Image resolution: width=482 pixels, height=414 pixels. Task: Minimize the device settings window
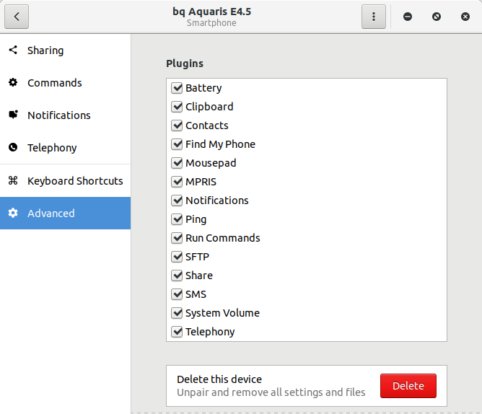(x=408, y=17)
